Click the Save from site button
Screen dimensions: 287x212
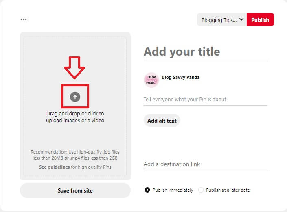[x=75, y=190]
